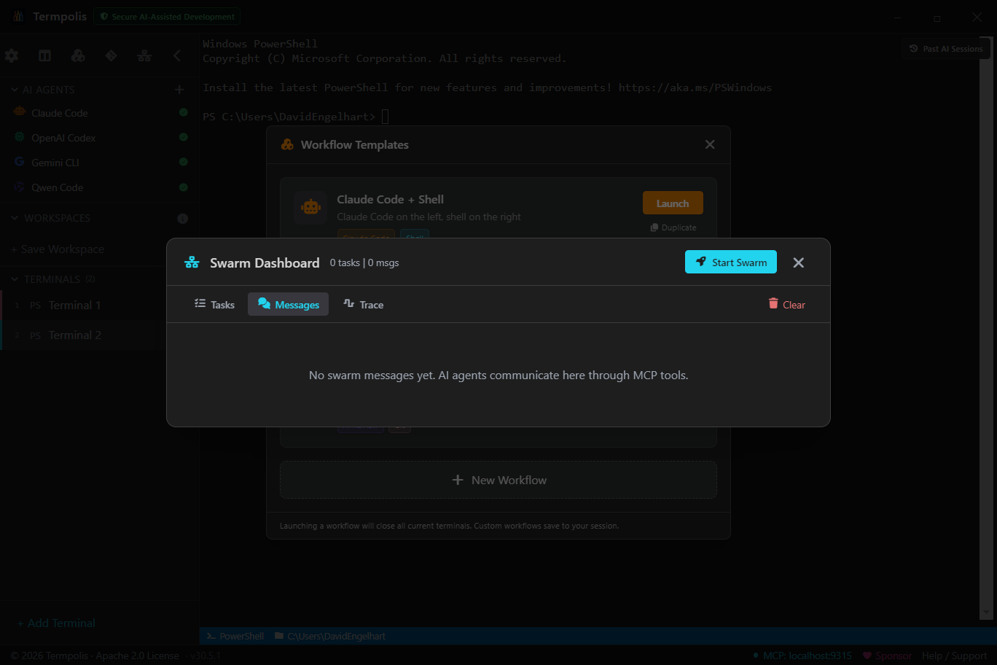This screenshot has height=665, width=997.
Task: Close the Swarm Dashboard dialog
Action: (x=799, y=262)
